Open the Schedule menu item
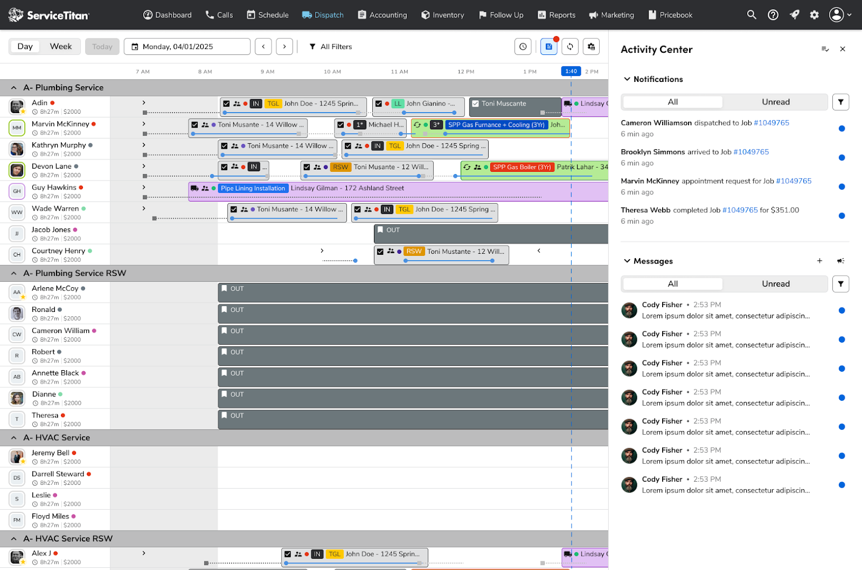The image size is (862, 570). pyautogui.click(x=268, y=15)
